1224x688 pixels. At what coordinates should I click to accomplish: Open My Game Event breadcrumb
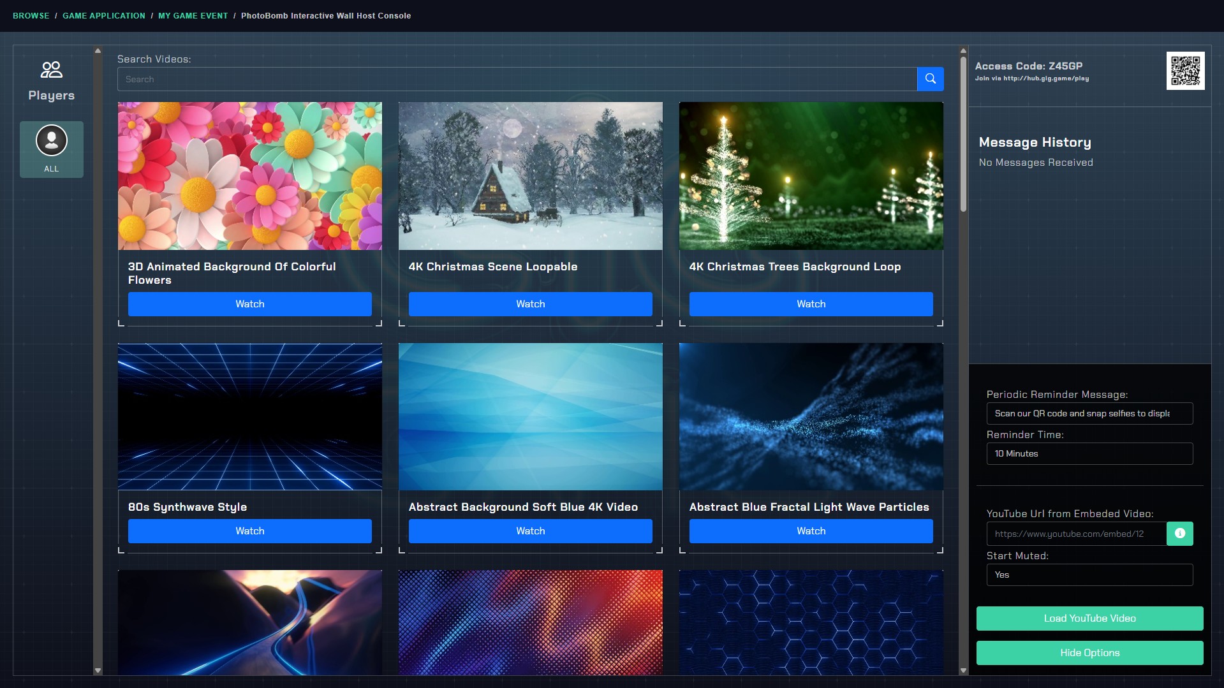(193, 16)
